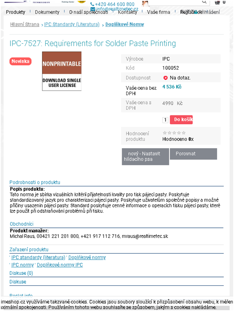
Task: Click the NONPRINTABLE product image
Action: tap(62, 71)
